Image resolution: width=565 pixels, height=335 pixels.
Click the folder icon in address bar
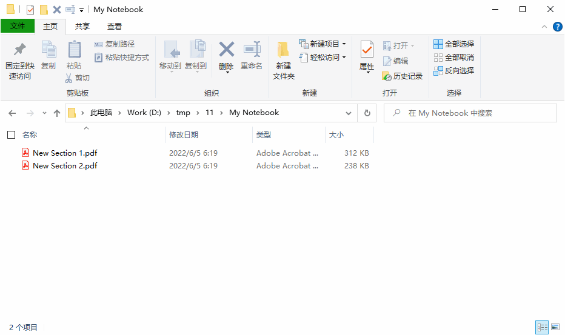pyautogui.click(x=72, y=113)
